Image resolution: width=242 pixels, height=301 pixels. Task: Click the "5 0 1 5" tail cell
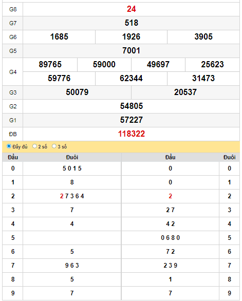coord(72,168)
